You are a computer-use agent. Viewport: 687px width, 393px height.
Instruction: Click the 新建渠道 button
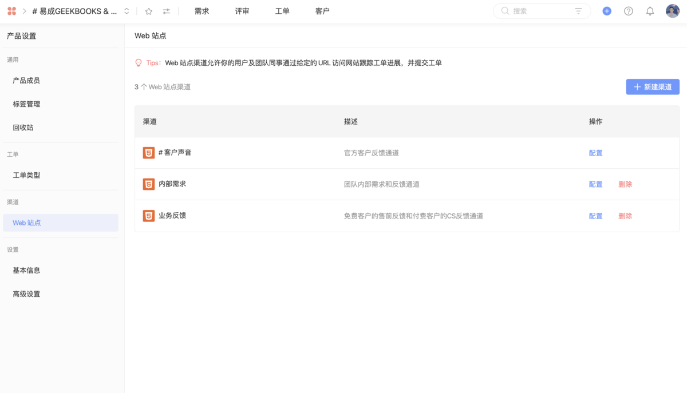(652, 86)
